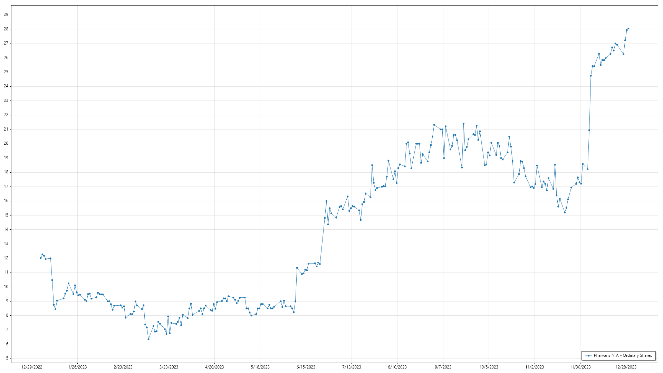Viewport: 663px width, 373px height.
Task: Select the 4/20/2023 x-axis date label
Action: click(x=214, y=367)
